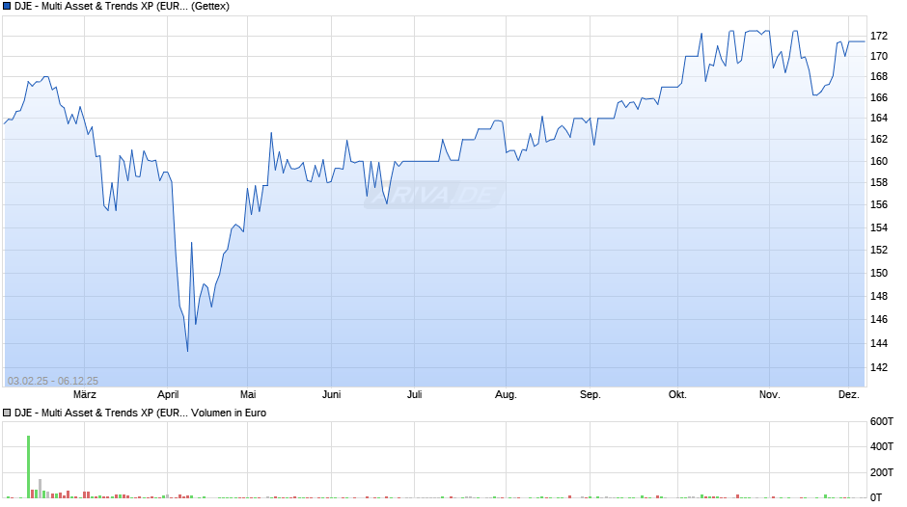Select the 'Okt.' x-axis label
907x507 pixels.
click(677, 395)
